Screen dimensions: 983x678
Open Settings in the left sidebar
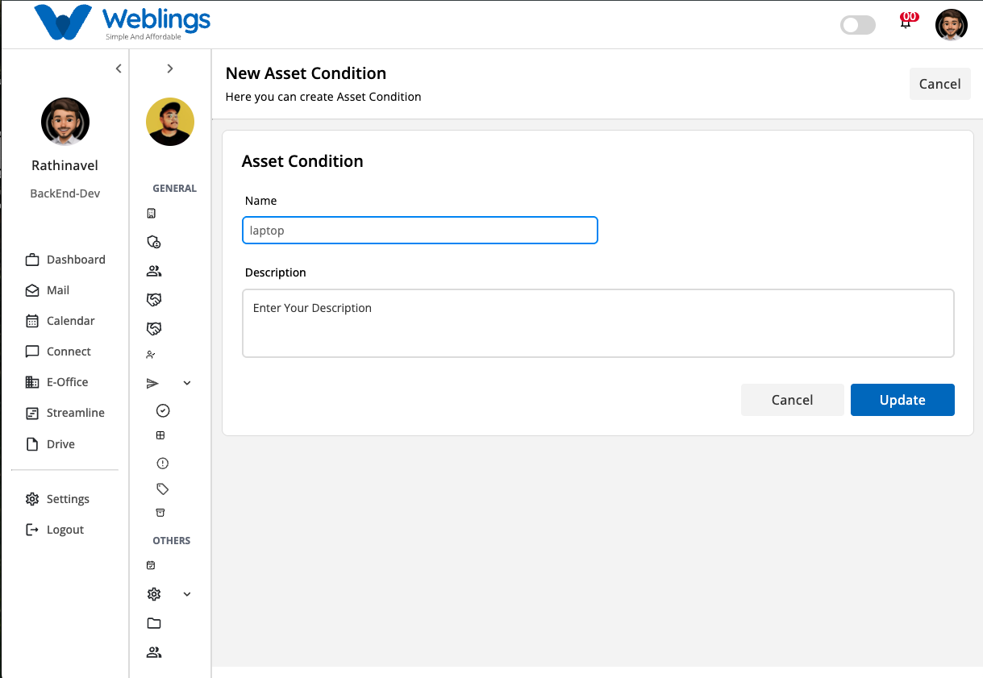tap(57, 499)
